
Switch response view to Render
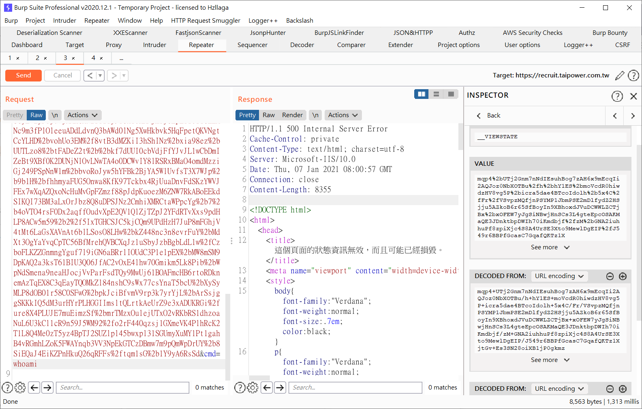pyautogui.click(x=292, y=115)
